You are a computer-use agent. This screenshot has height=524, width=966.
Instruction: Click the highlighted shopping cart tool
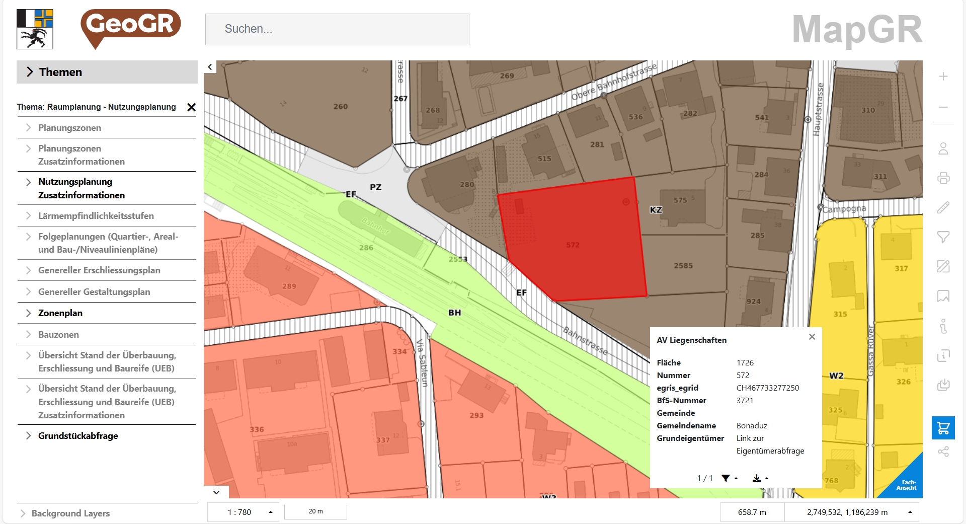click(943, 428)
